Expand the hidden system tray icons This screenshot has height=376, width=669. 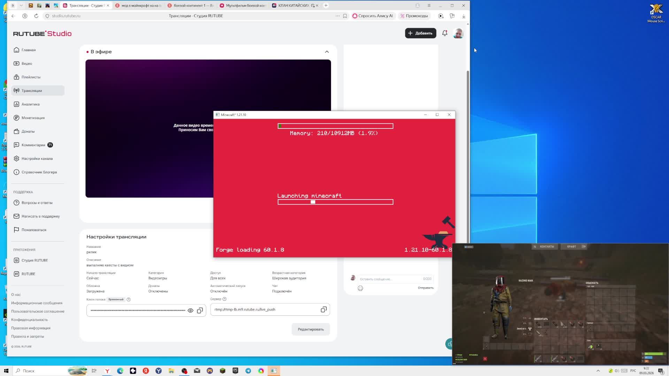tap(598, 371)
